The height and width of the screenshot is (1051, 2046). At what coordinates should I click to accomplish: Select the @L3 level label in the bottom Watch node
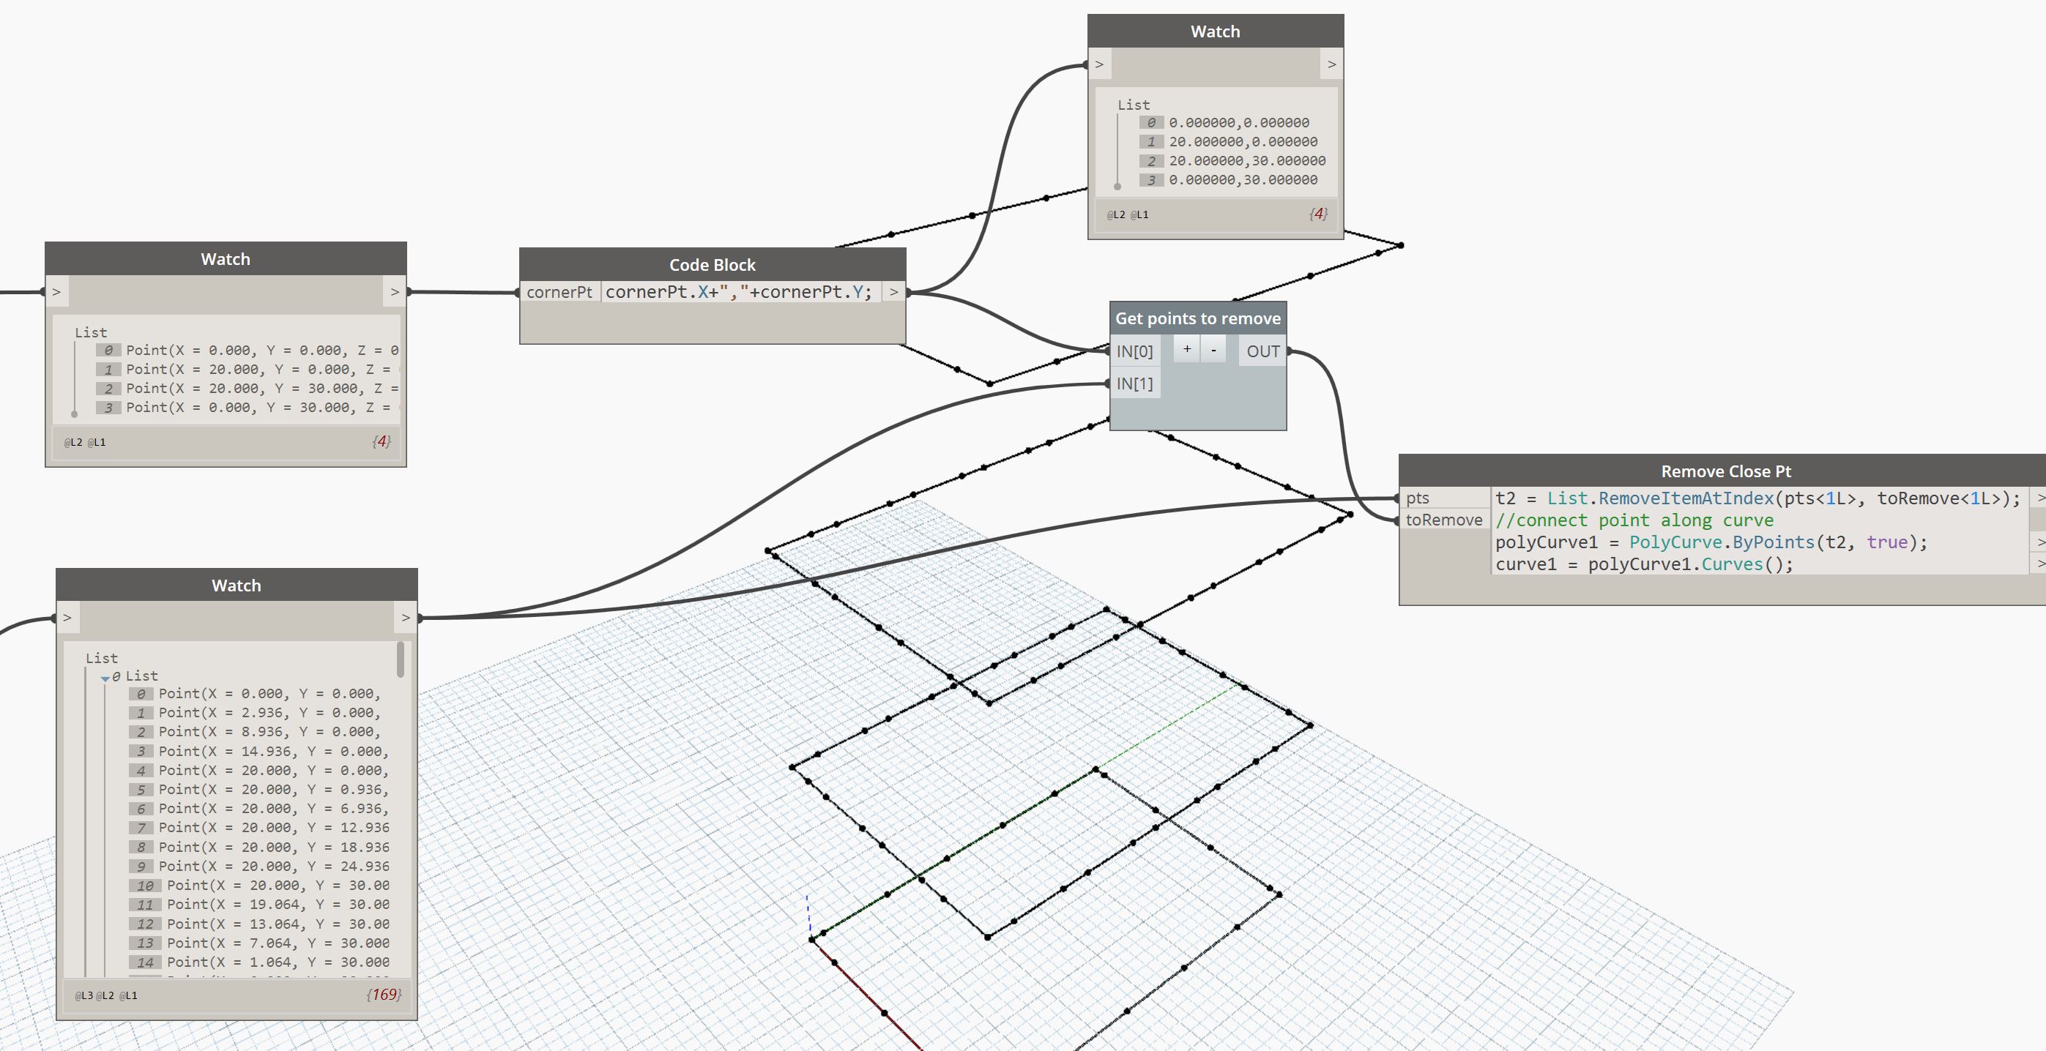[x=84, y=995]
